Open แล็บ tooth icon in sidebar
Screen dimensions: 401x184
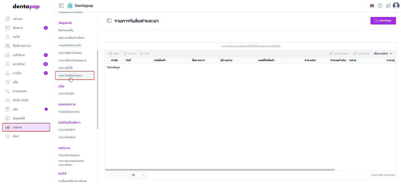tap(8, 82)
